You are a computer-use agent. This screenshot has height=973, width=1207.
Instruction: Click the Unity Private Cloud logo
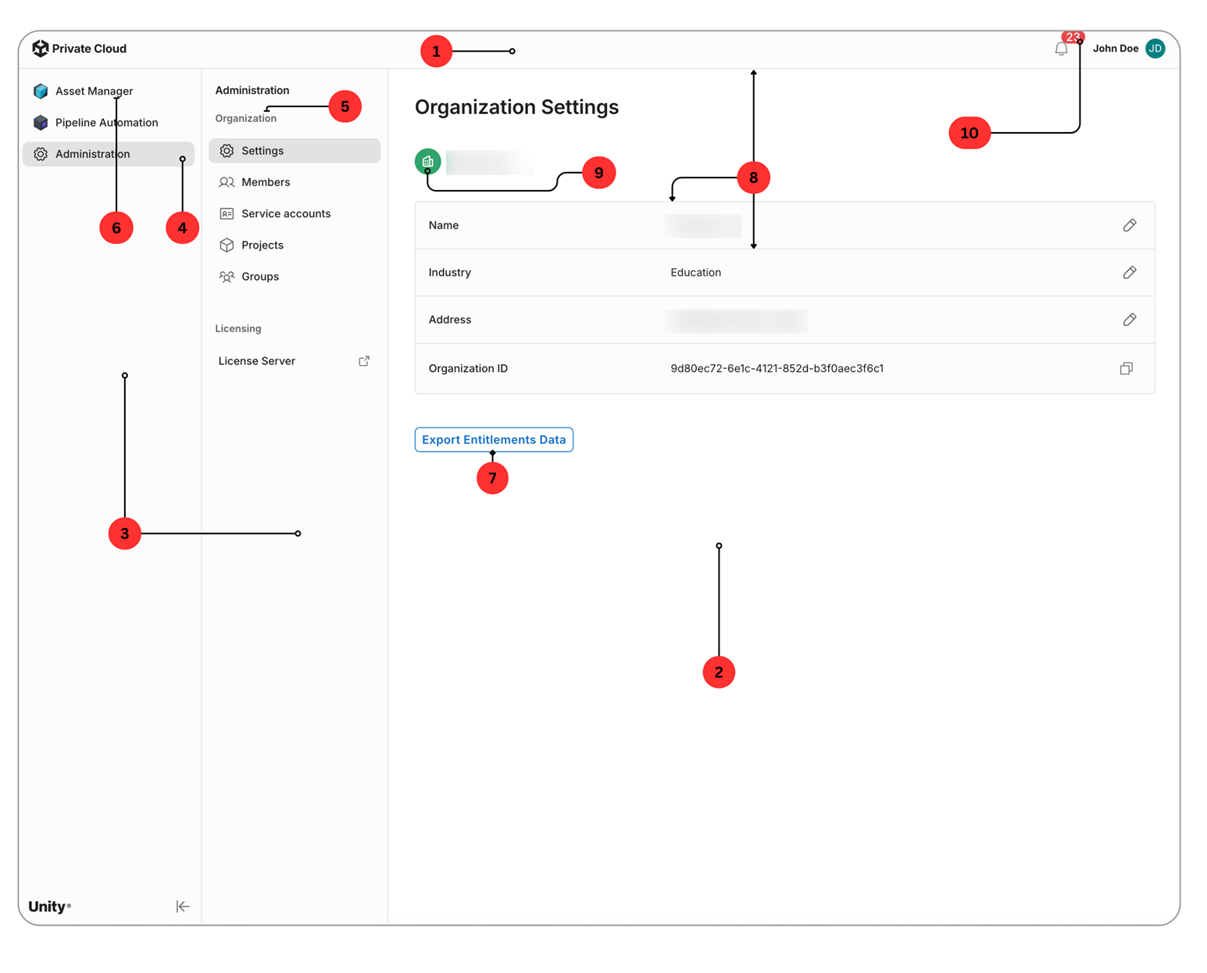tap(79, 48)
